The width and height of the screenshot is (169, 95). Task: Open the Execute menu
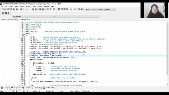(29, 6)
